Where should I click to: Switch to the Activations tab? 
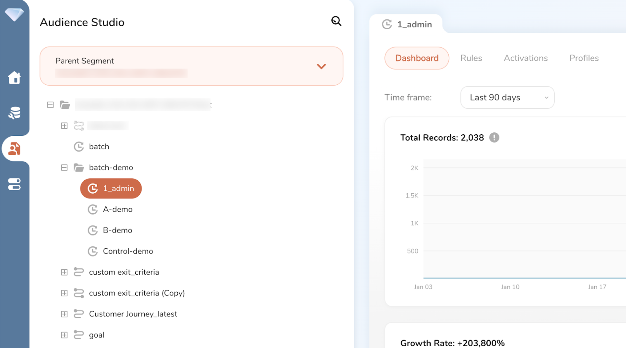526,58
